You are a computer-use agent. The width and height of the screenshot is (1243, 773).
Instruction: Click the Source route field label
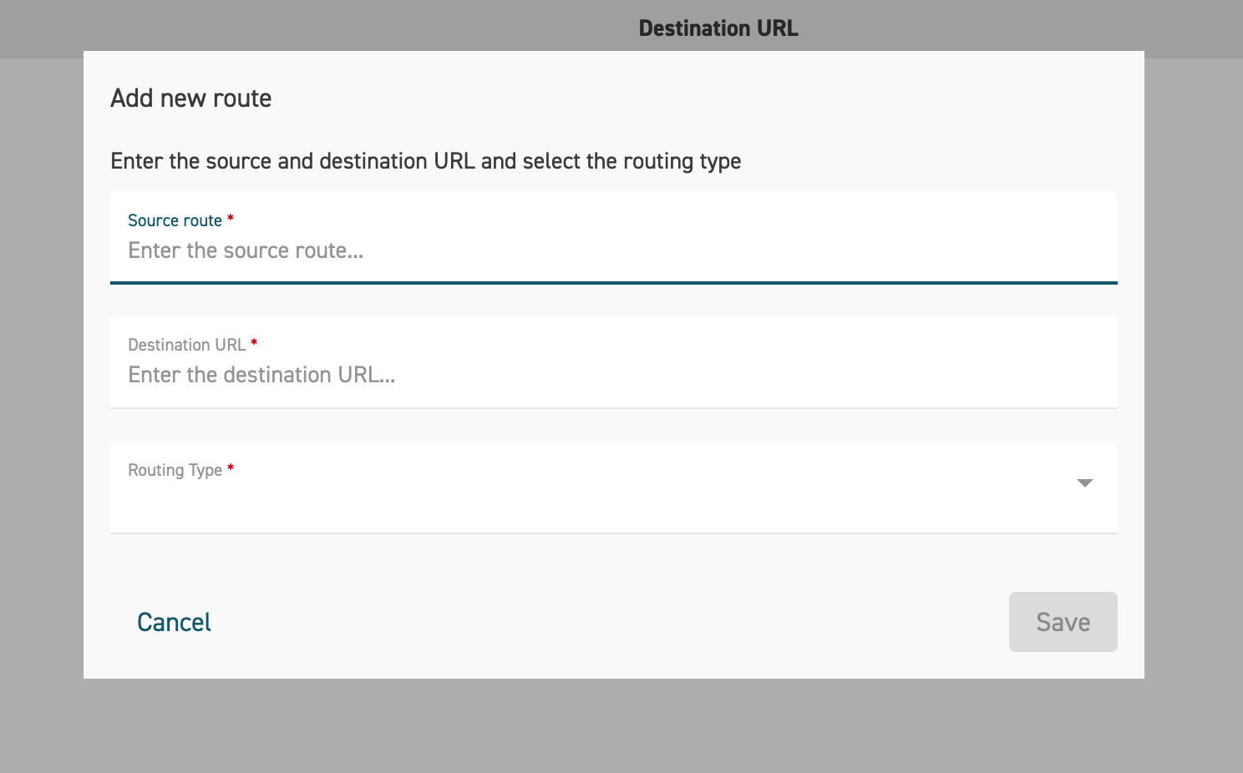tap(175, 220)
